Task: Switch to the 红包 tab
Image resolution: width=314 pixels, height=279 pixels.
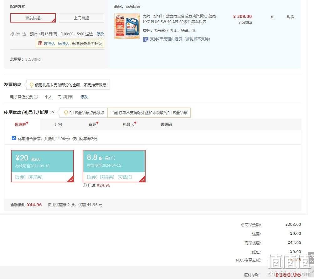Action: (58, 124)
